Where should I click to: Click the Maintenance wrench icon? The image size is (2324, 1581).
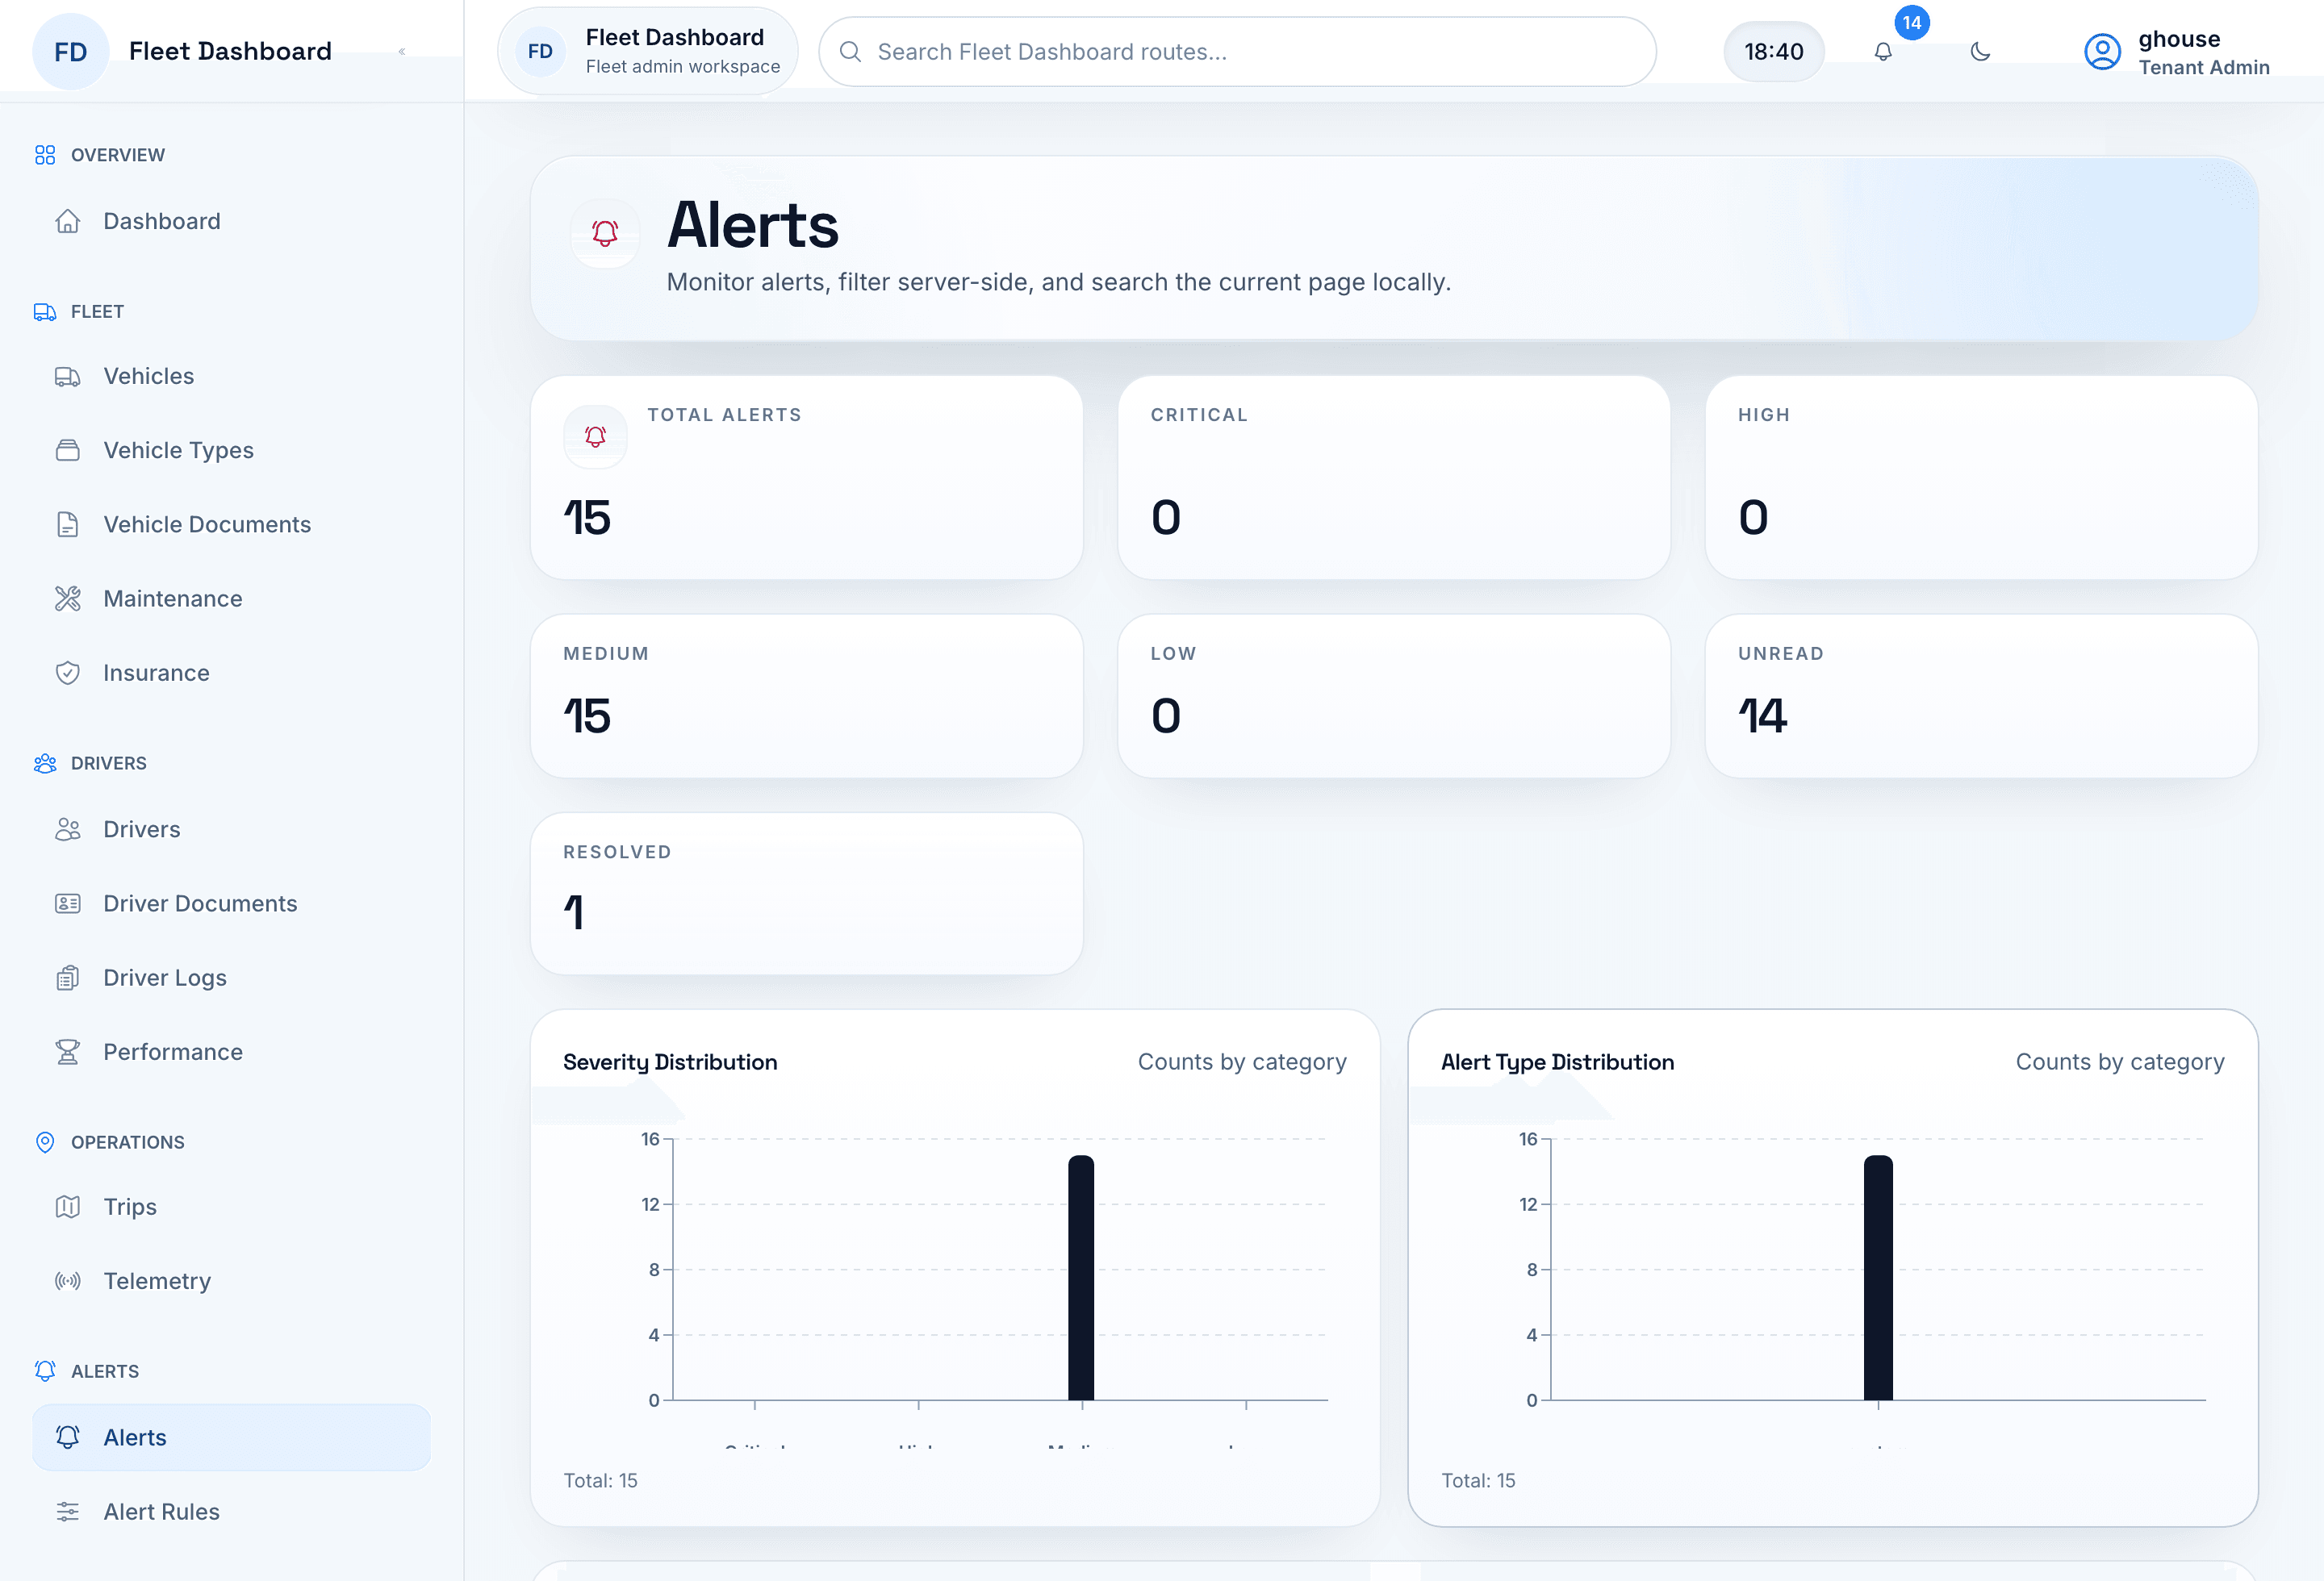click(x=67, y=599)
